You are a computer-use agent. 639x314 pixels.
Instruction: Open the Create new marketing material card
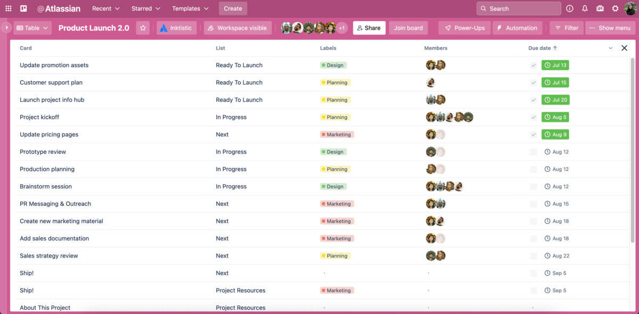tap(61, 221)
